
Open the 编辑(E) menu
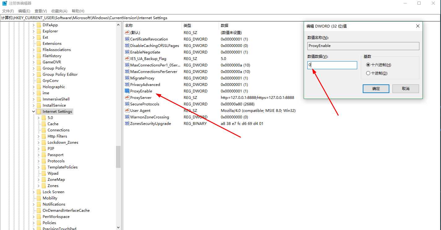24,11
